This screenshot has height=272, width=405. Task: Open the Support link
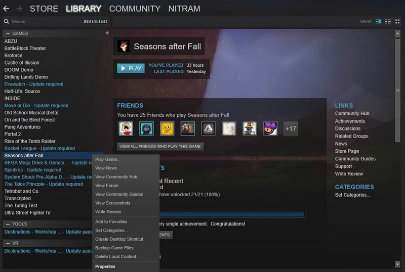coord(343,166)
